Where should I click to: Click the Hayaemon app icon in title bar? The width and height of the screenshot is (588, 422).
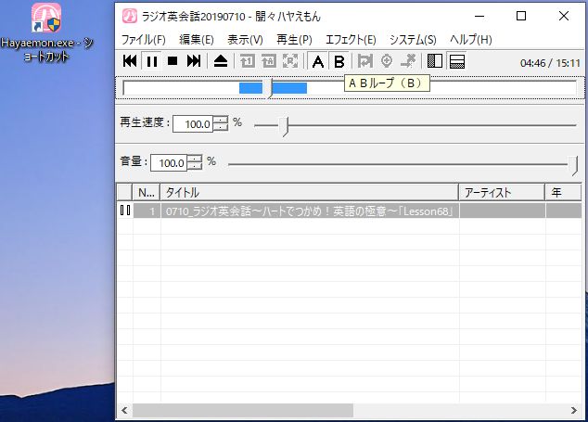coord(130,16)
